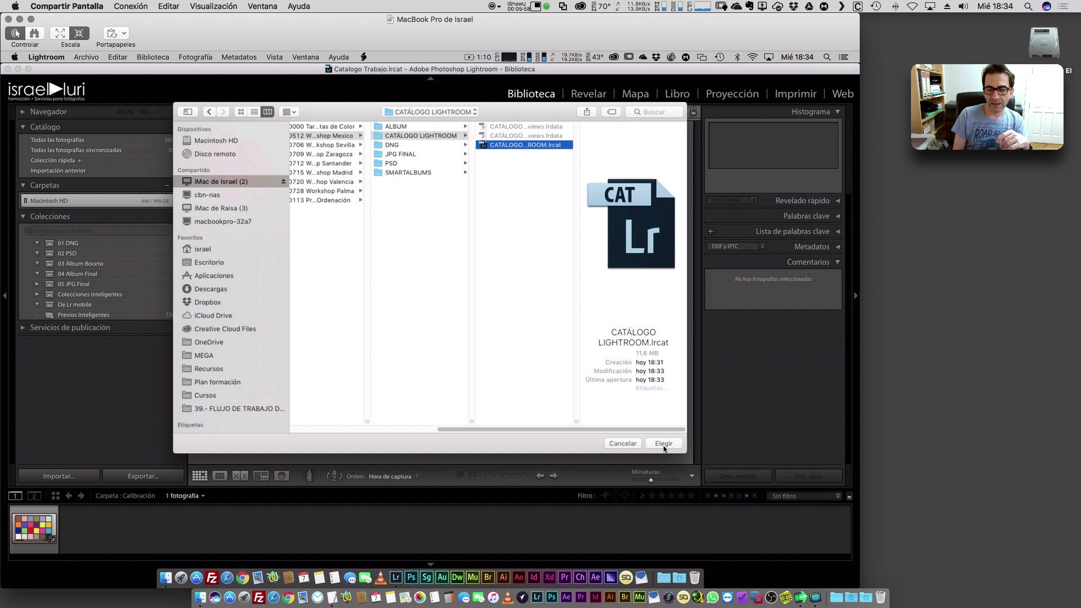Select Macintosh HD in dialog sidebar
Viewport: 1081px width, 608px height.
pos(216,141)
